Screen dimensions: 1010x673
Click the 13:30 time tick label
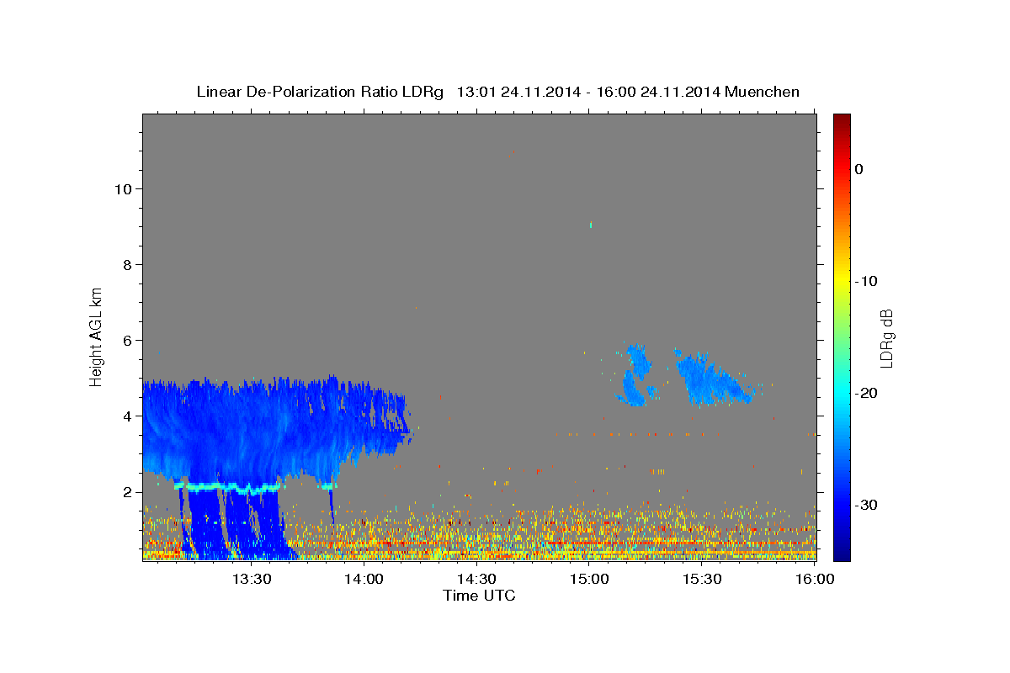[251, 579]
